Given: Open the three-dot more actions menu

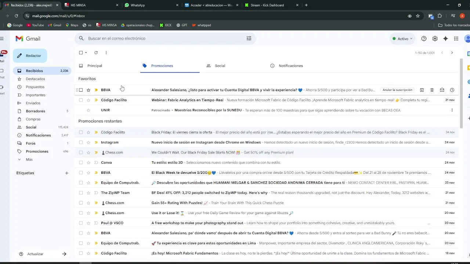Looking at the screenshot, I should click(106, 53).
